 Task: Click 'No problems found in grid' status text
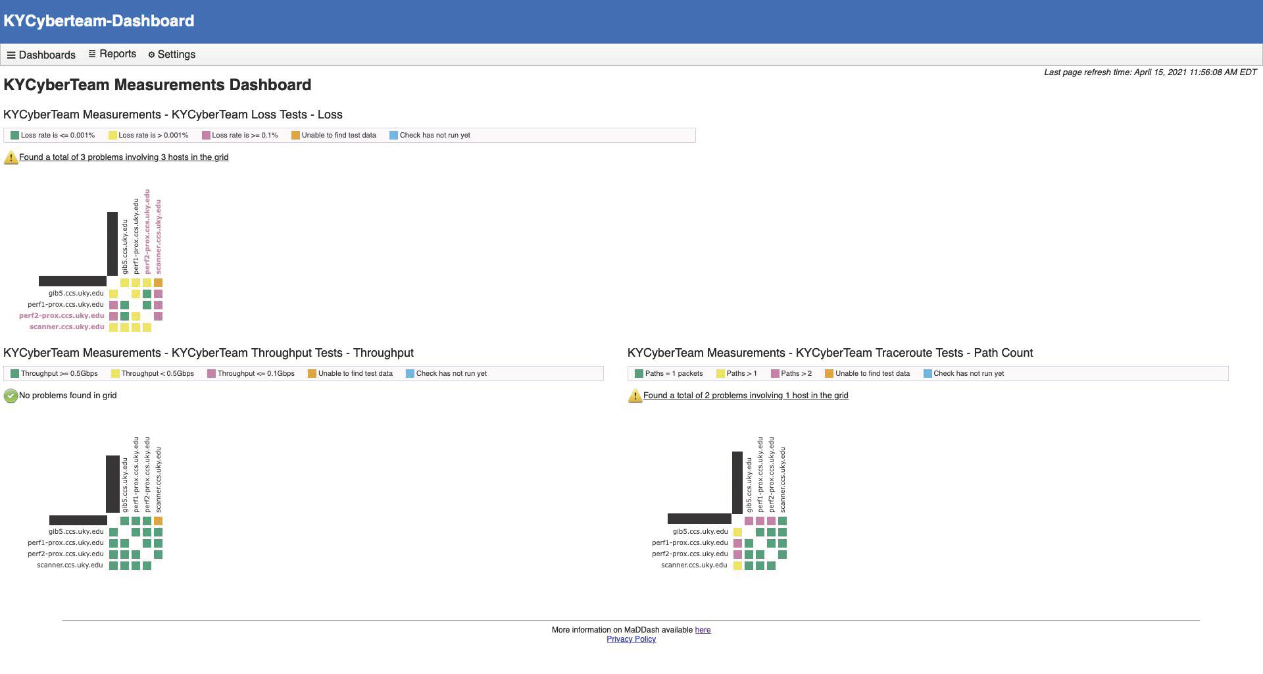point(68,396)
